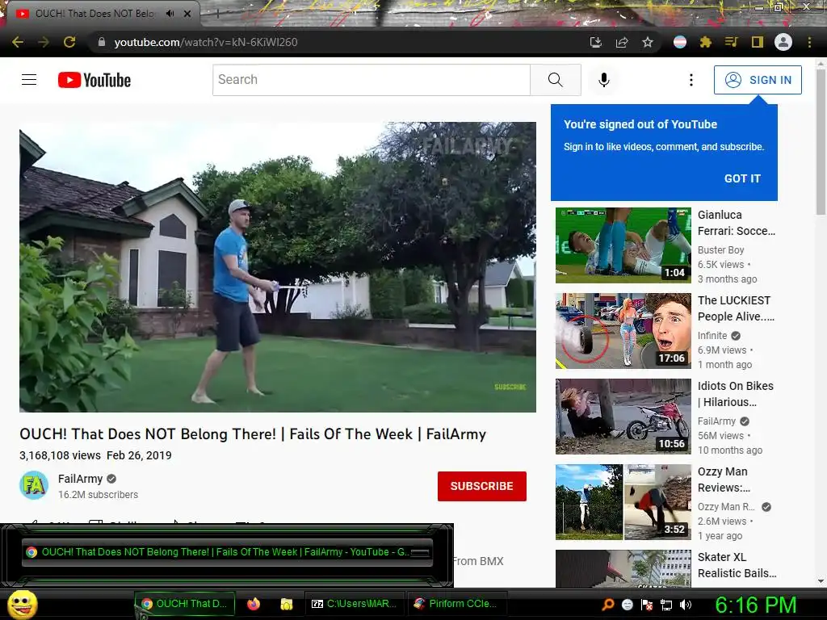Open the FailArmy channel avatar
This screenshot has width=827, height=620.
pos(34,485)
